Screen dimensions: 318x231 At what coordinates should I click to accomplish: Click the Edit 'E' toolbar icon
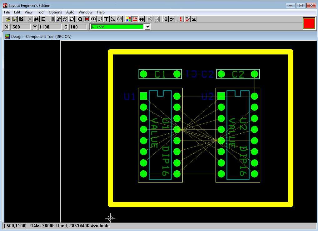pyautogui.click(x=43, y=19)
